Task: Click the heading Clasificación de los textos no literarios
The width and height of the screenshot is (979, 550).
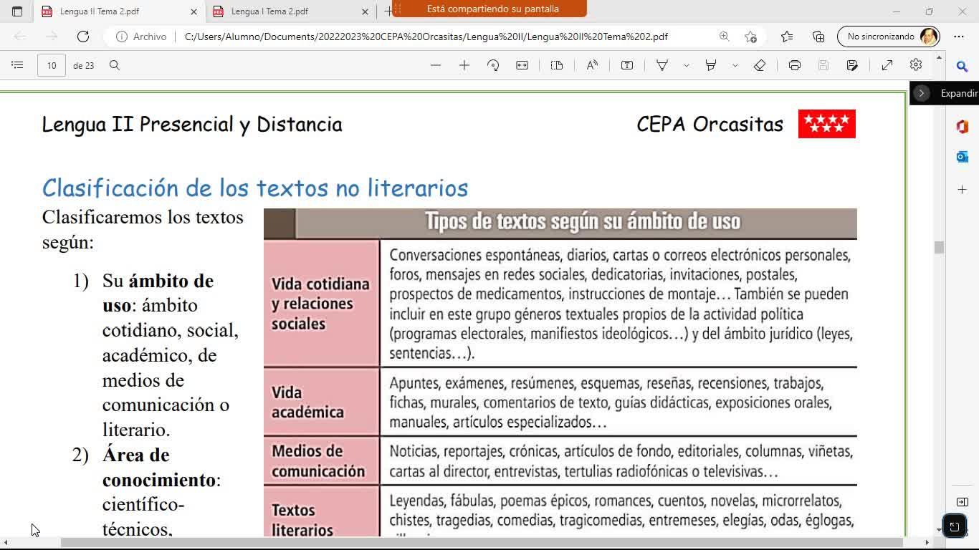Action: (x=255, y=188)
